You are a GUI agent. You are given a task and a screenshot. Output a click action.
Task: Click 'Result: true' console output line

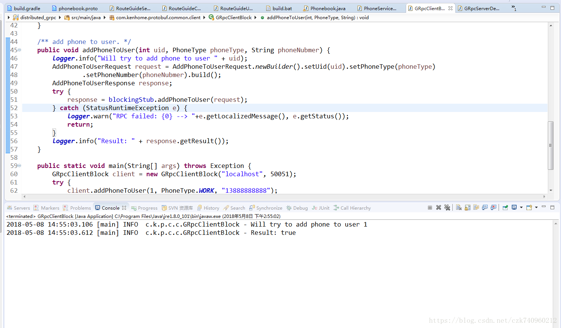[x=151, y=233]
